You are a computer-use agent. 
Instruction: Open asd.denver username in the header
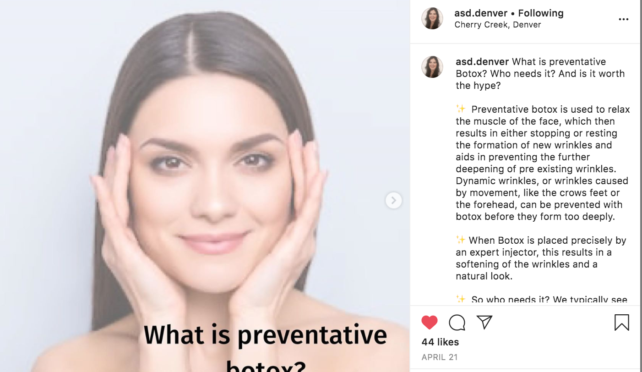480,13
